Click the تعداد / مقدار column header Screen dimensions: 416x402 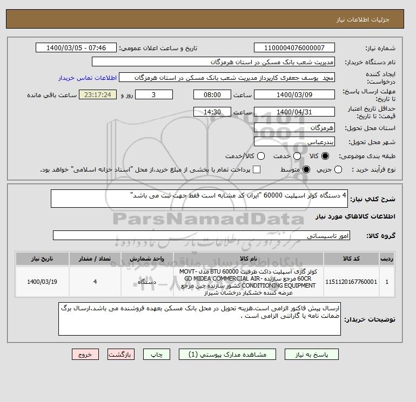point(95,258)
